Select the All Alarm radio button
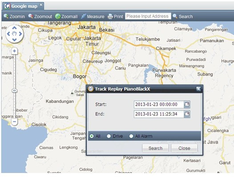This screenshot has width=234, height=177. click(131, 136)
